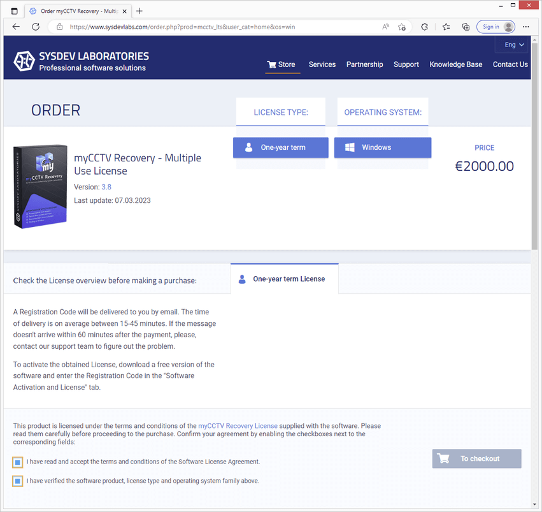542x512 pixels.
Task: Go back using the browser back arrow
Action: click(16, 27)
